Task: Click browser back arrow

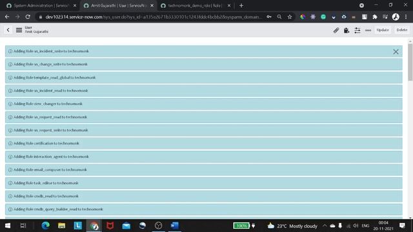Action: (7, 17)
